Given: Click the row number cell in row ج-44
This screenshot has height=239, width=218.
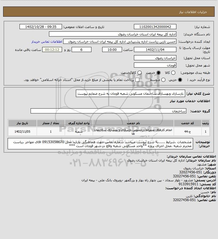Looking at the screenshot, I should pos(206,132).
